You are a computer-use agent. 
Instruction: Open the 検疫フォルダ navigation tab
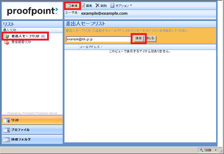[x=32, y=139]
